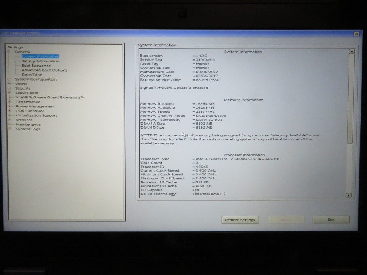Click the vertical scrollbar thumb
367x275 pixels.
[x=351, y=98]
